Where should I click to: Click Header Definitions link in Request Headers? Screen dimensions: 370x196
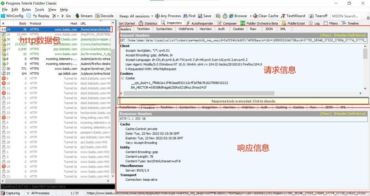[350, 35]
